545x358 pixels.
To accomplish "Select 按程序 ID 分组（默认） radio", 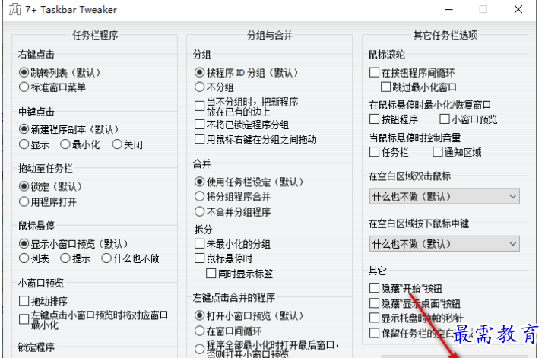I will click(199, 73).
